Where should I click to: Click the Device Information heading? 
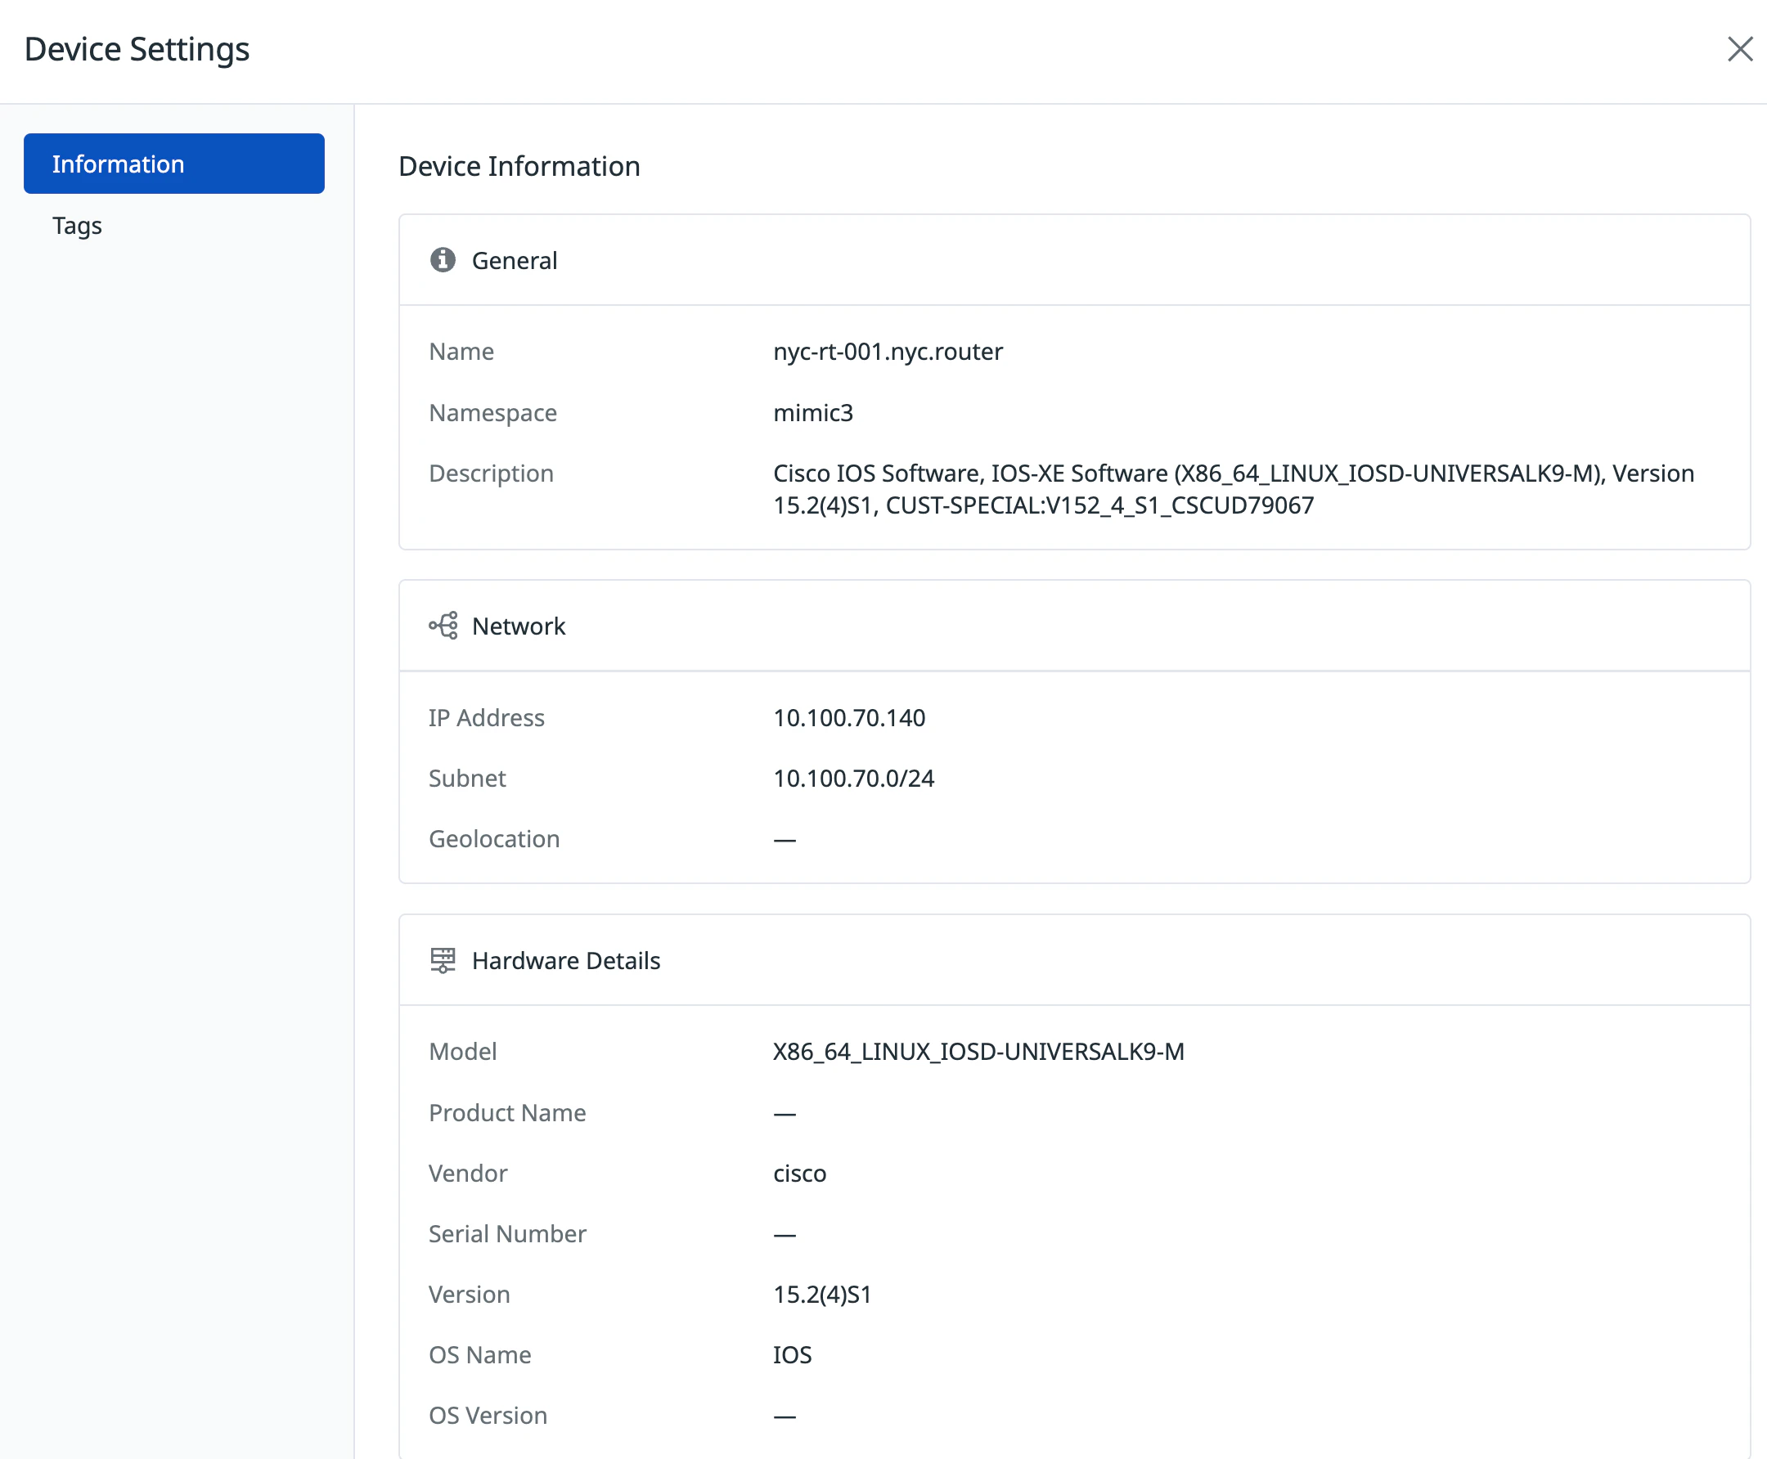519,166
